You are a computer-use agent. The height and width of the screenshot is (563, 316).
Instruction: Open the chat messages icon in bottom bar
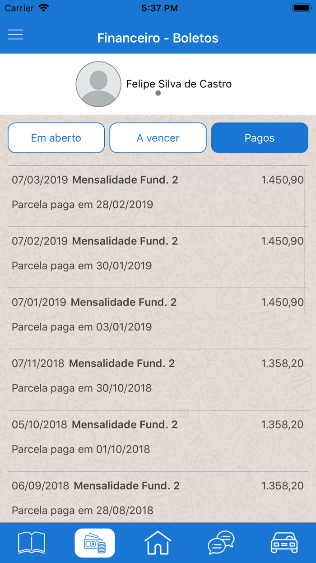(x=221, y=543)
